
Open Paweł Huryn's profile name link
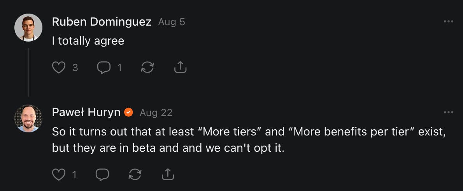(86, 113)
